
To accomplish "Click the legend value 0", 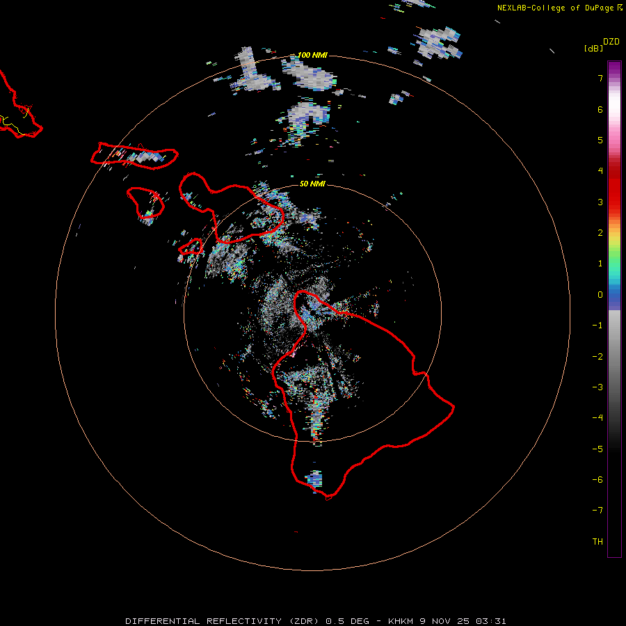I will click(x=600, y=295).
